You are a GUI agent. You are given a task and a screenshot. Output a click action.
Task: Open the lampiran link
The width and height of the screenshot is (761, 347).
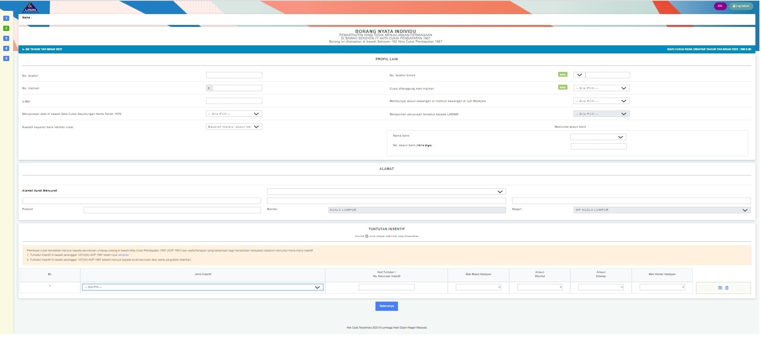[x=123, y=255]
